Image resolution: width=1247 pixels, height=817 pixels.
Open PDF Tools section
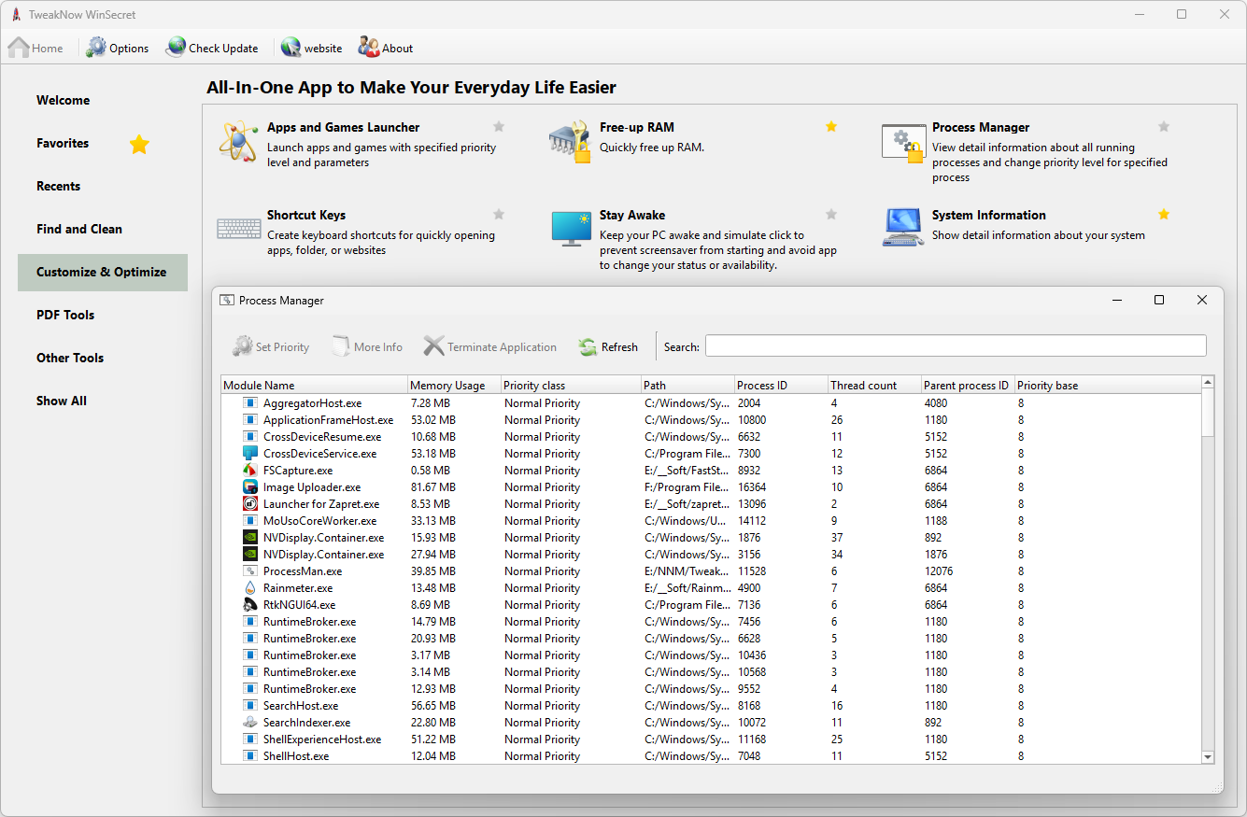[x=102, y=315]
